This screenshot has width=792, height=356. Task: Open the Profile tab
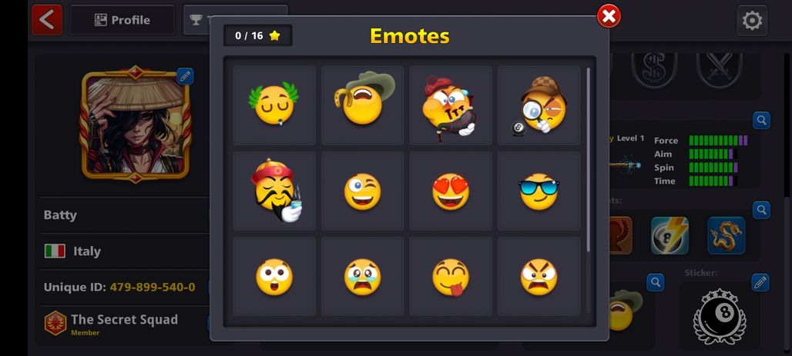(x=122, y=20)
